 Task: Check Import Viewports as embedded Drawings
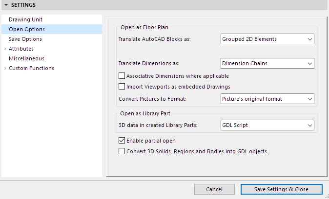[122, 87]
